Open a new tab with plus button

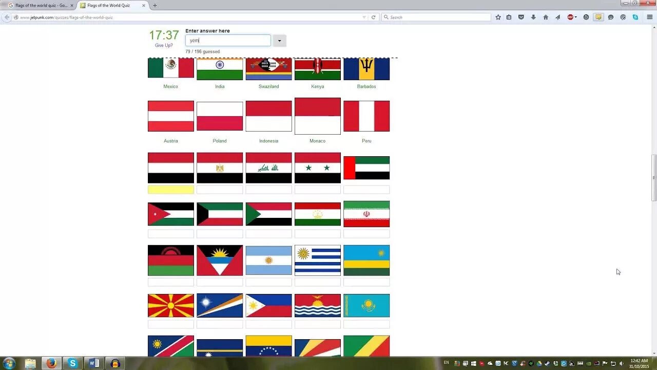coord(155,5)
